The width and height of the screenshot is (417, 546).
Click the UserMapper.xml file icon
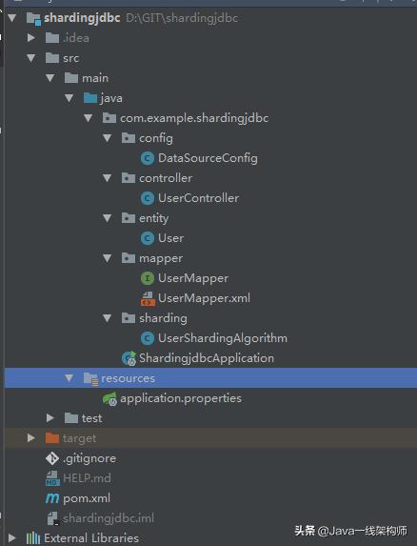(x=148, y=299)
